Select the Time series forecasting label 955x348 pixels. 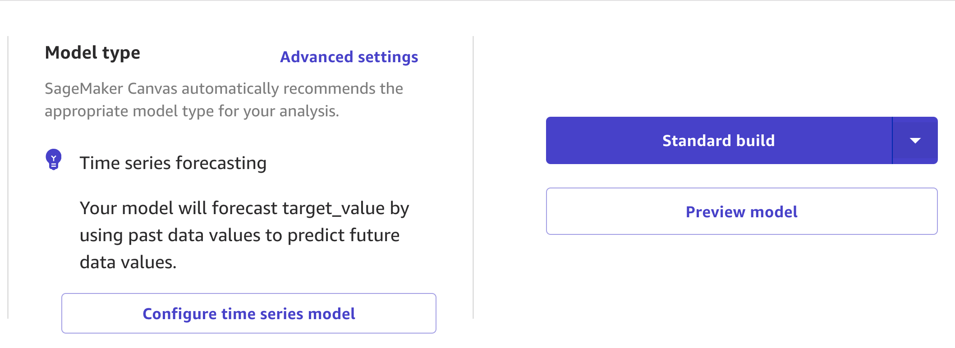173,163
